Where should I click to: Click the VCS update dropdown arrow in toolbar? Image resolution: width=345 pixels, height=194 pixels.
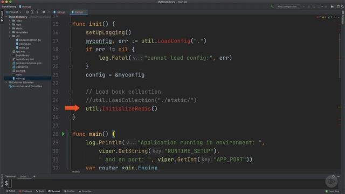(322, 6)
